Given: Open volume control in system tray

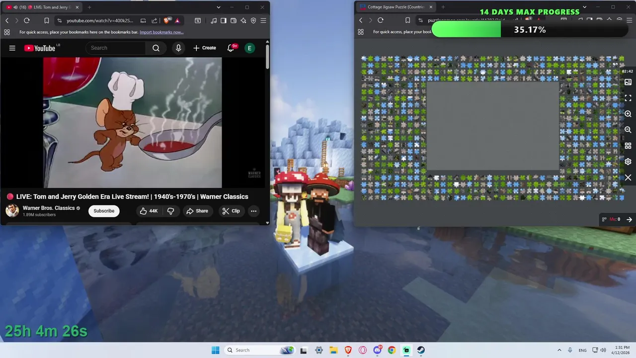Looking at the screenshot, I should point(603,350).
